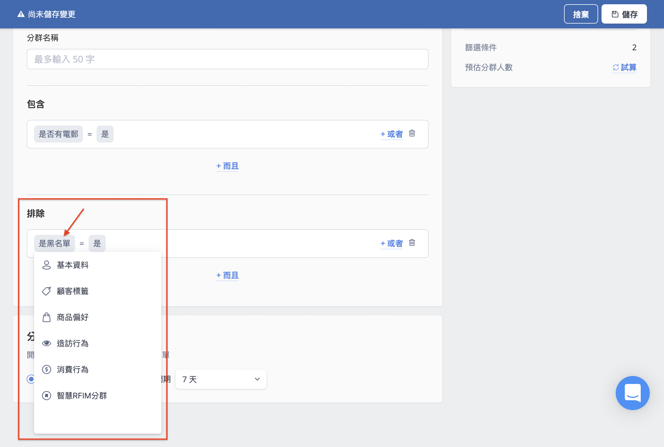This screenshot has height=447, width=664.
Task: Click + 而且 under the 包含 section
Action: [x=227, y=166]
